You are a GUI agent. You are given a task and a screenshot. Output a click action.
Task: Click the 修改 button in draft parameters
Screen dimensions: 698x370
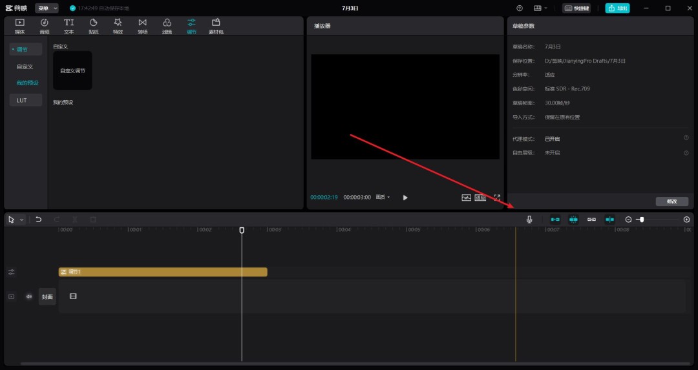click(x=672, y=201)
